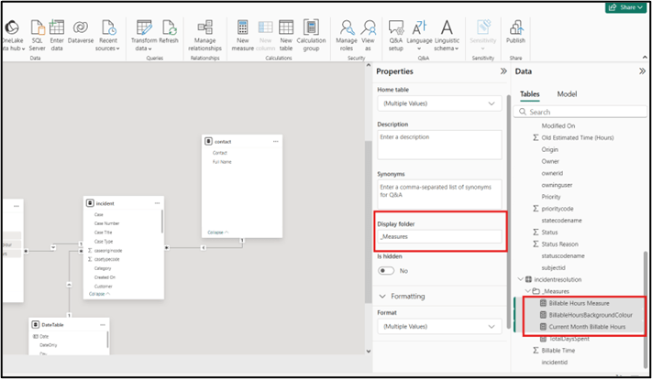Select the Tables tab in Data pane

click(530, 93)
